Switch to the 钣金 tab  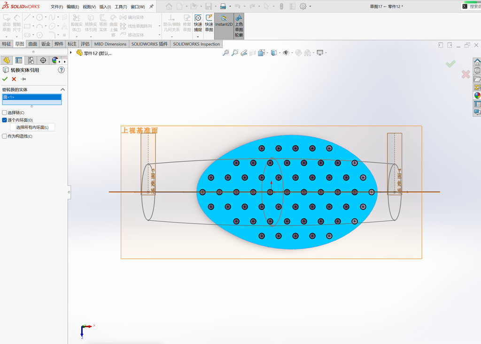point(46,44)
